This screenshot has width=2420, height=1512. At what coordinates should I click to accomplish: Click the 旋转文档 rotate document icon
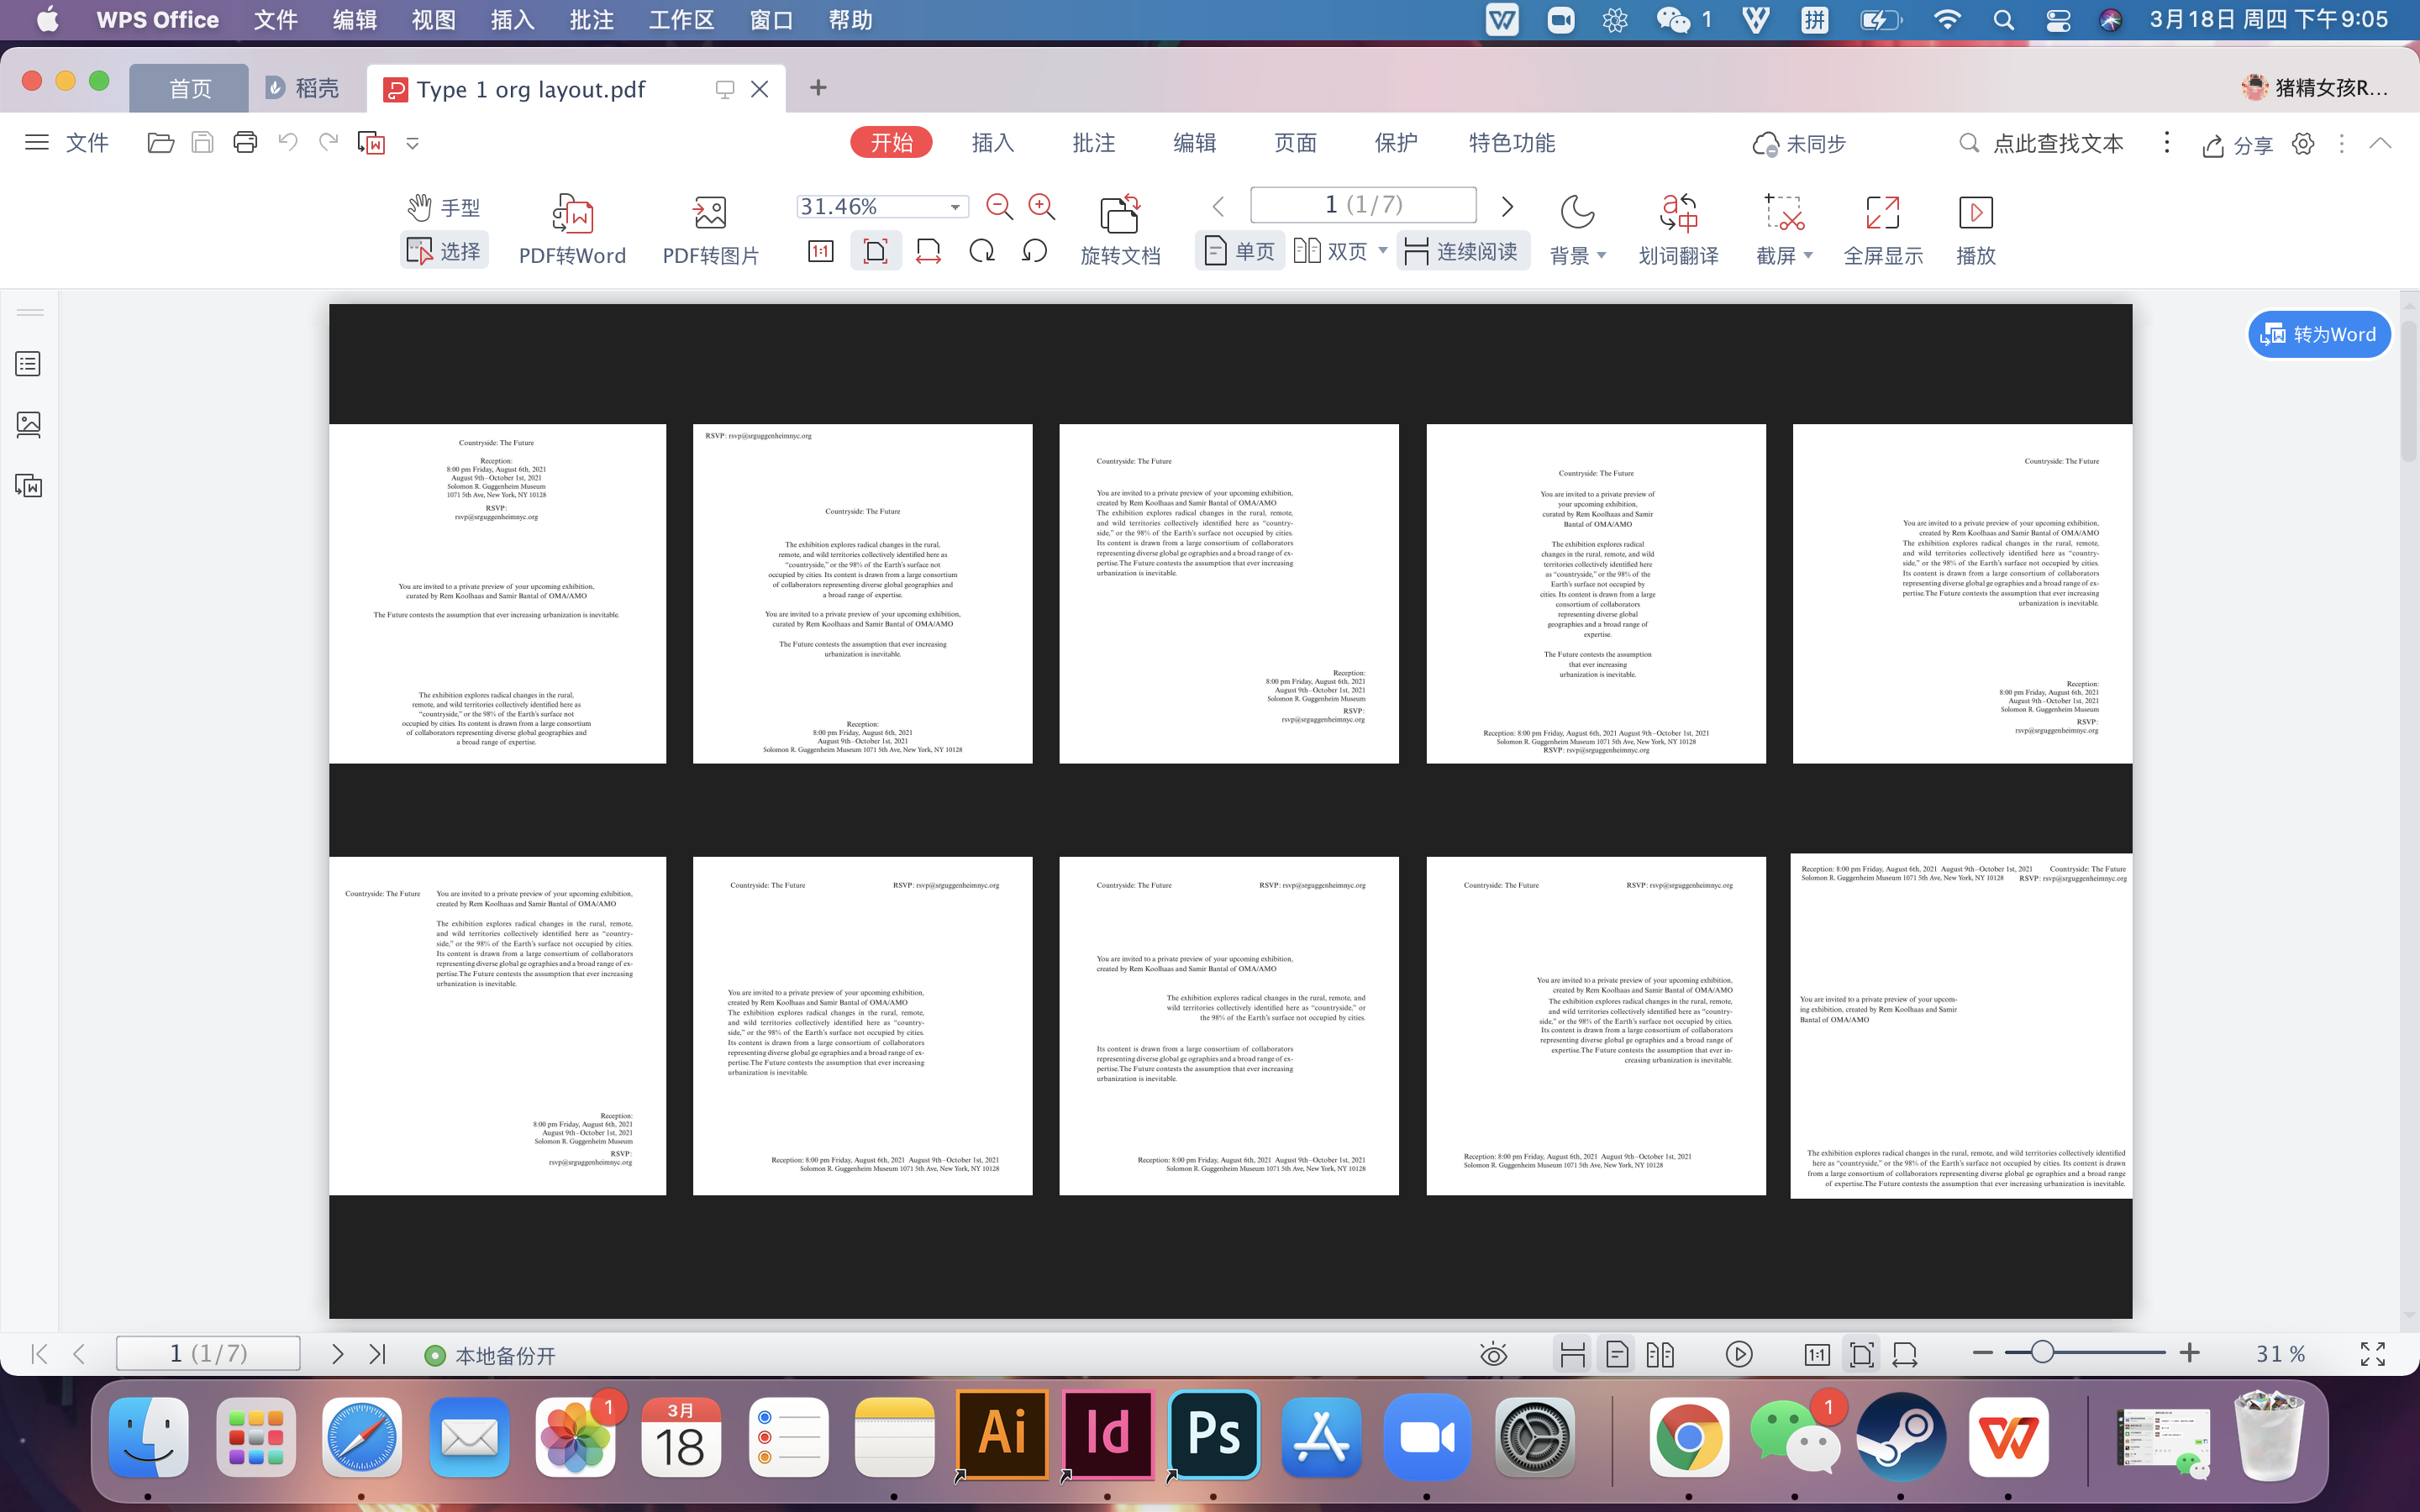click(x=1120, y=214)
